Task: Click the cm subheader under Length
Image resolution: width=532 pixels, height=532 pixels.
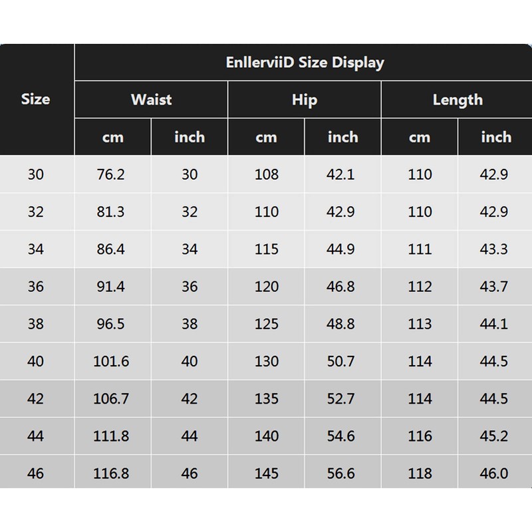Action: (420, 137)
